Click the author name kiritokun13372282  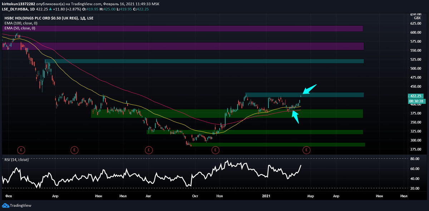19,4
